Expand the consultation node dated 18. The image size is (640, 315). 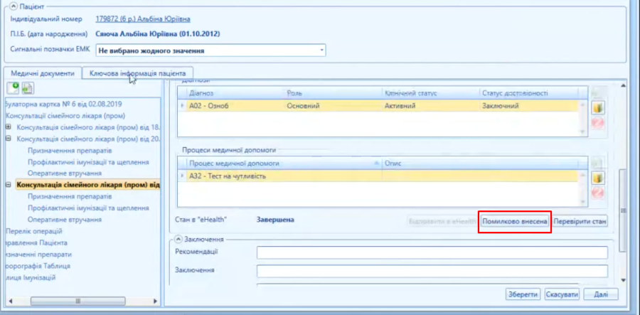[x=8, y=127]
